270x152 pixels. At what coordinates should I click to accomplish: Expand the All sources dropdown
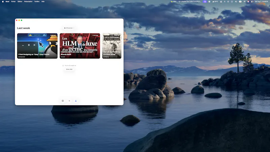click(x=69, y=28)
